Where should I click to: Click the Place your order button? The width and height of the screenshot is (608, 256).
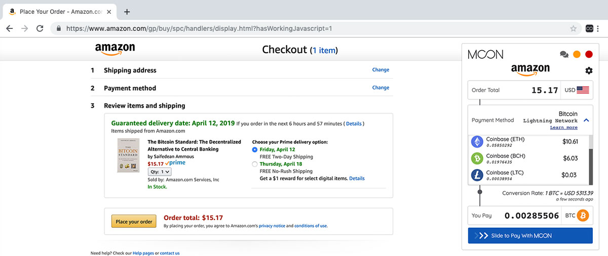click(134, 222)
